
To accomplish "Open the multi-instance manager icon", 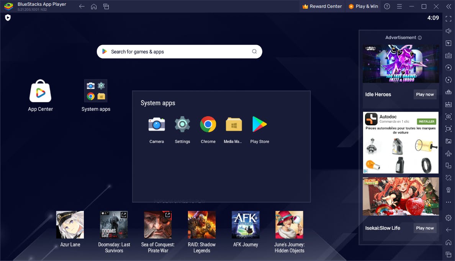I will point(448,165).
